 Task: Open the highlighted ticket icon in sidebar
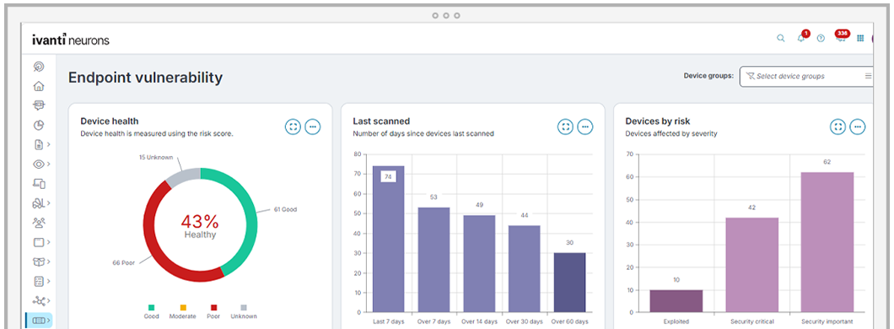[39, 321]
